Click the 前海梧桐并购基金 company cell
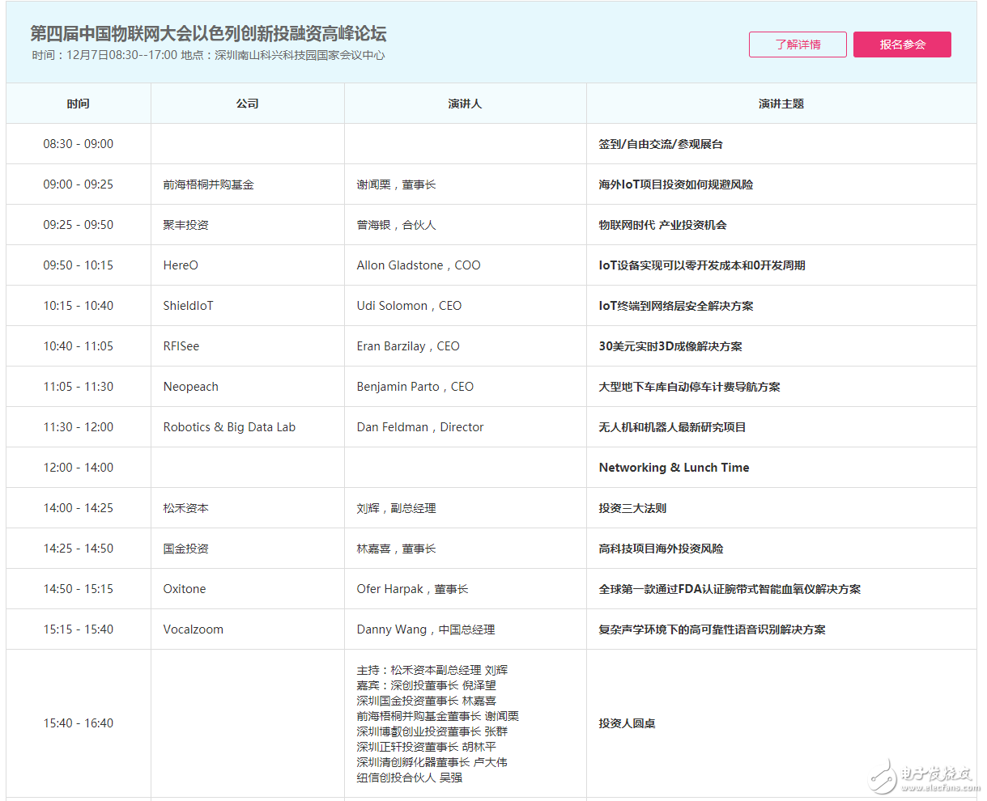The image size is (987, 801). coord(209,184)
